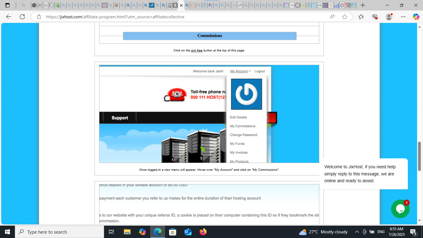Switch to the xF tab
423x238 pixels.
coord(152,5)
